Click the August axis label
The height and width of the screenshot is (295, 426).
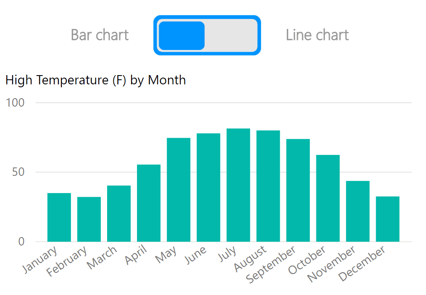tap(250, 258)
